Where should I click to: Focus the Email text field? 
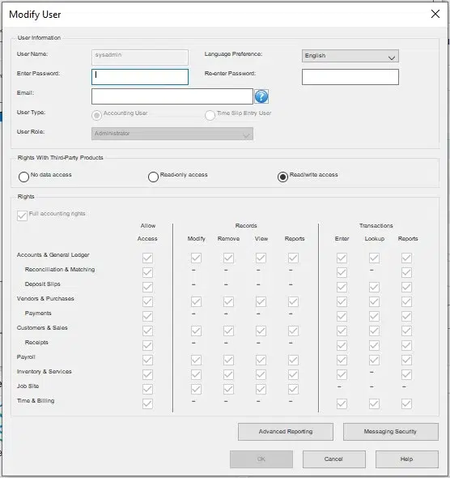(172, 96)
